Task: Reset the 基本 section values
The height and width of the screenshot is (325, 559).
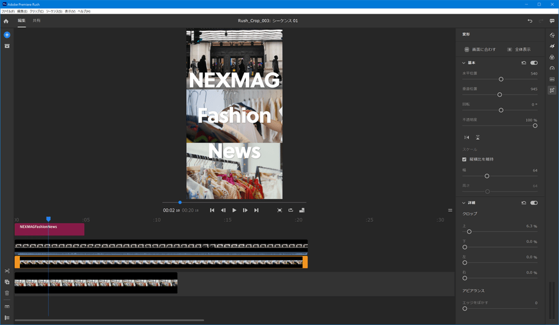Action: pyautogui.click(x=524, y=63)
